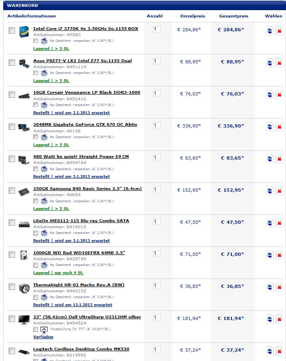Screen dimensions: 286x361
Task: Select checkbox for Intel Core i7 3770K
Action: 12,30
